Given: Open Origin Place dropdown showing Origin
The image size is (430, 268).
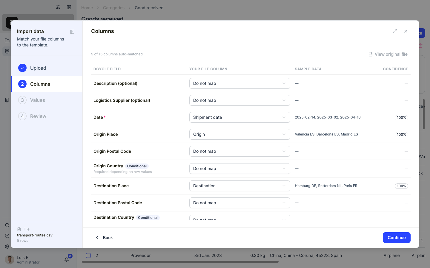Looking at the screenshot, I should pos(240,134).
